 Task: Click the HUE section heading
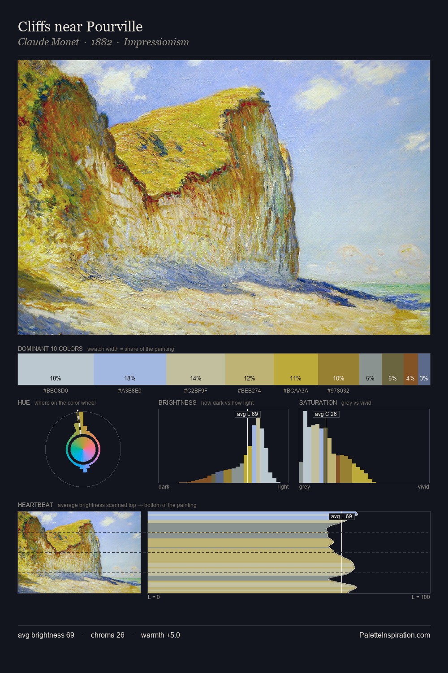click(24, 402)
